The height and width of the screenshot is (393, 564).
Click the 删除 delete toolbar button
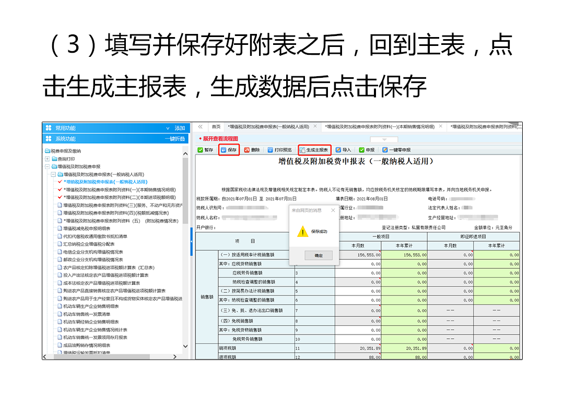point(252,150)
